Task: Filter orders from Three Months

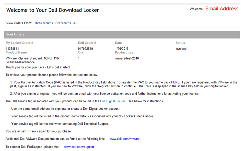Action: (44, 23)
